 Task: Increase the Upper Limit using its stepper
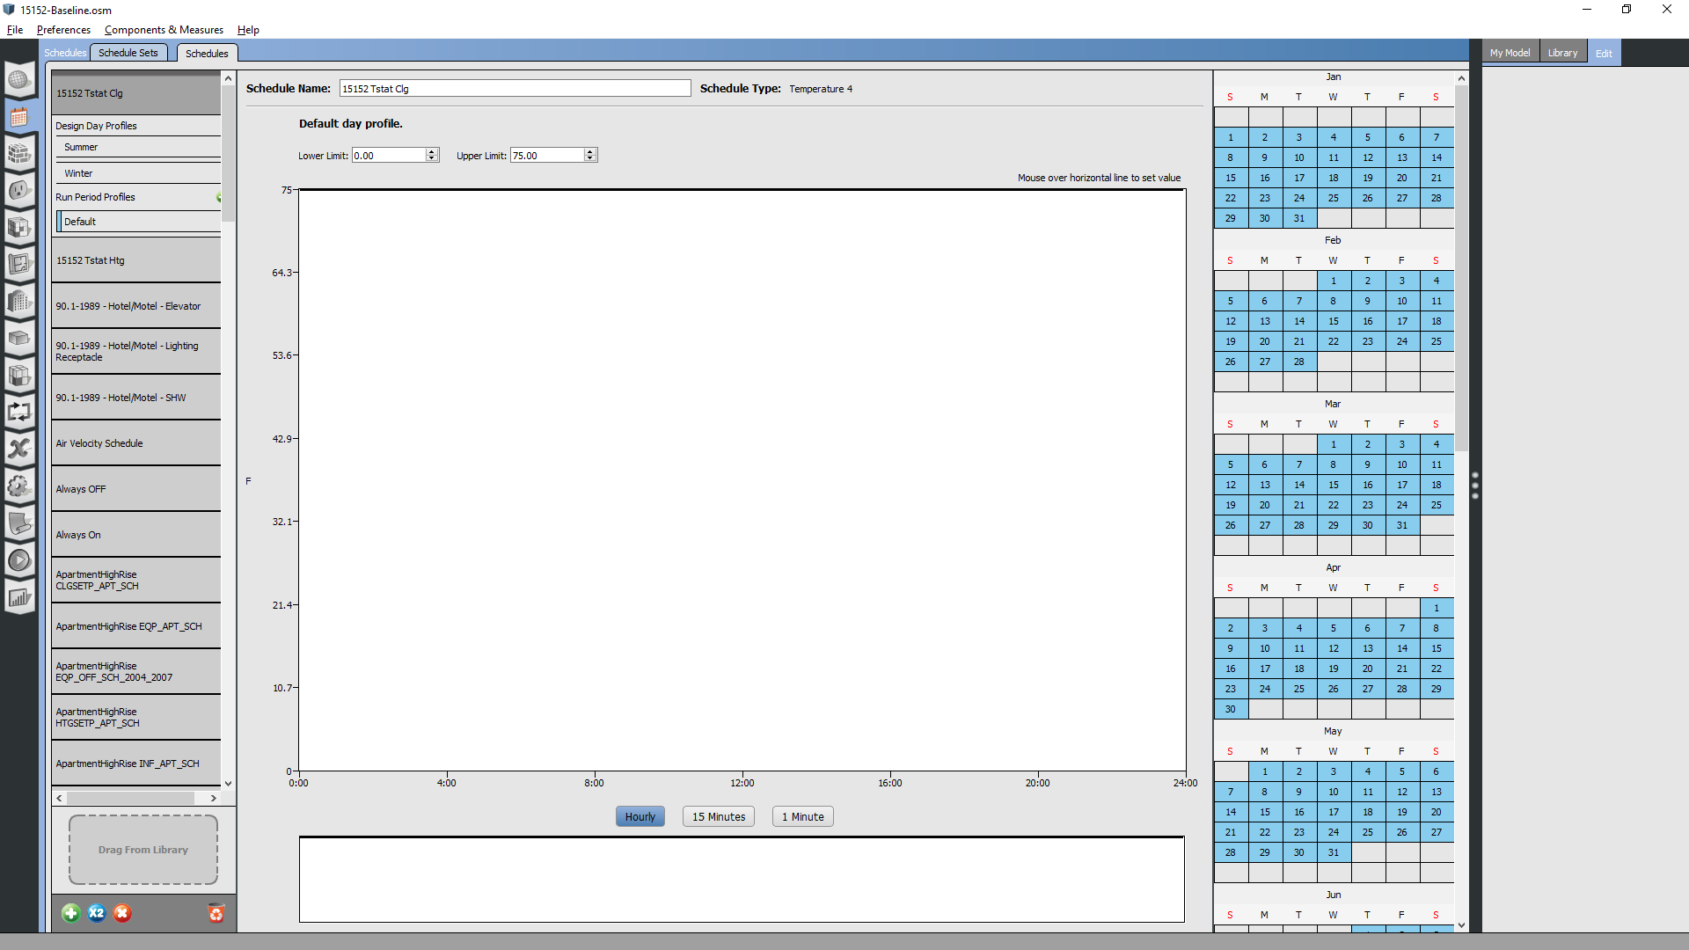(590, 150)
